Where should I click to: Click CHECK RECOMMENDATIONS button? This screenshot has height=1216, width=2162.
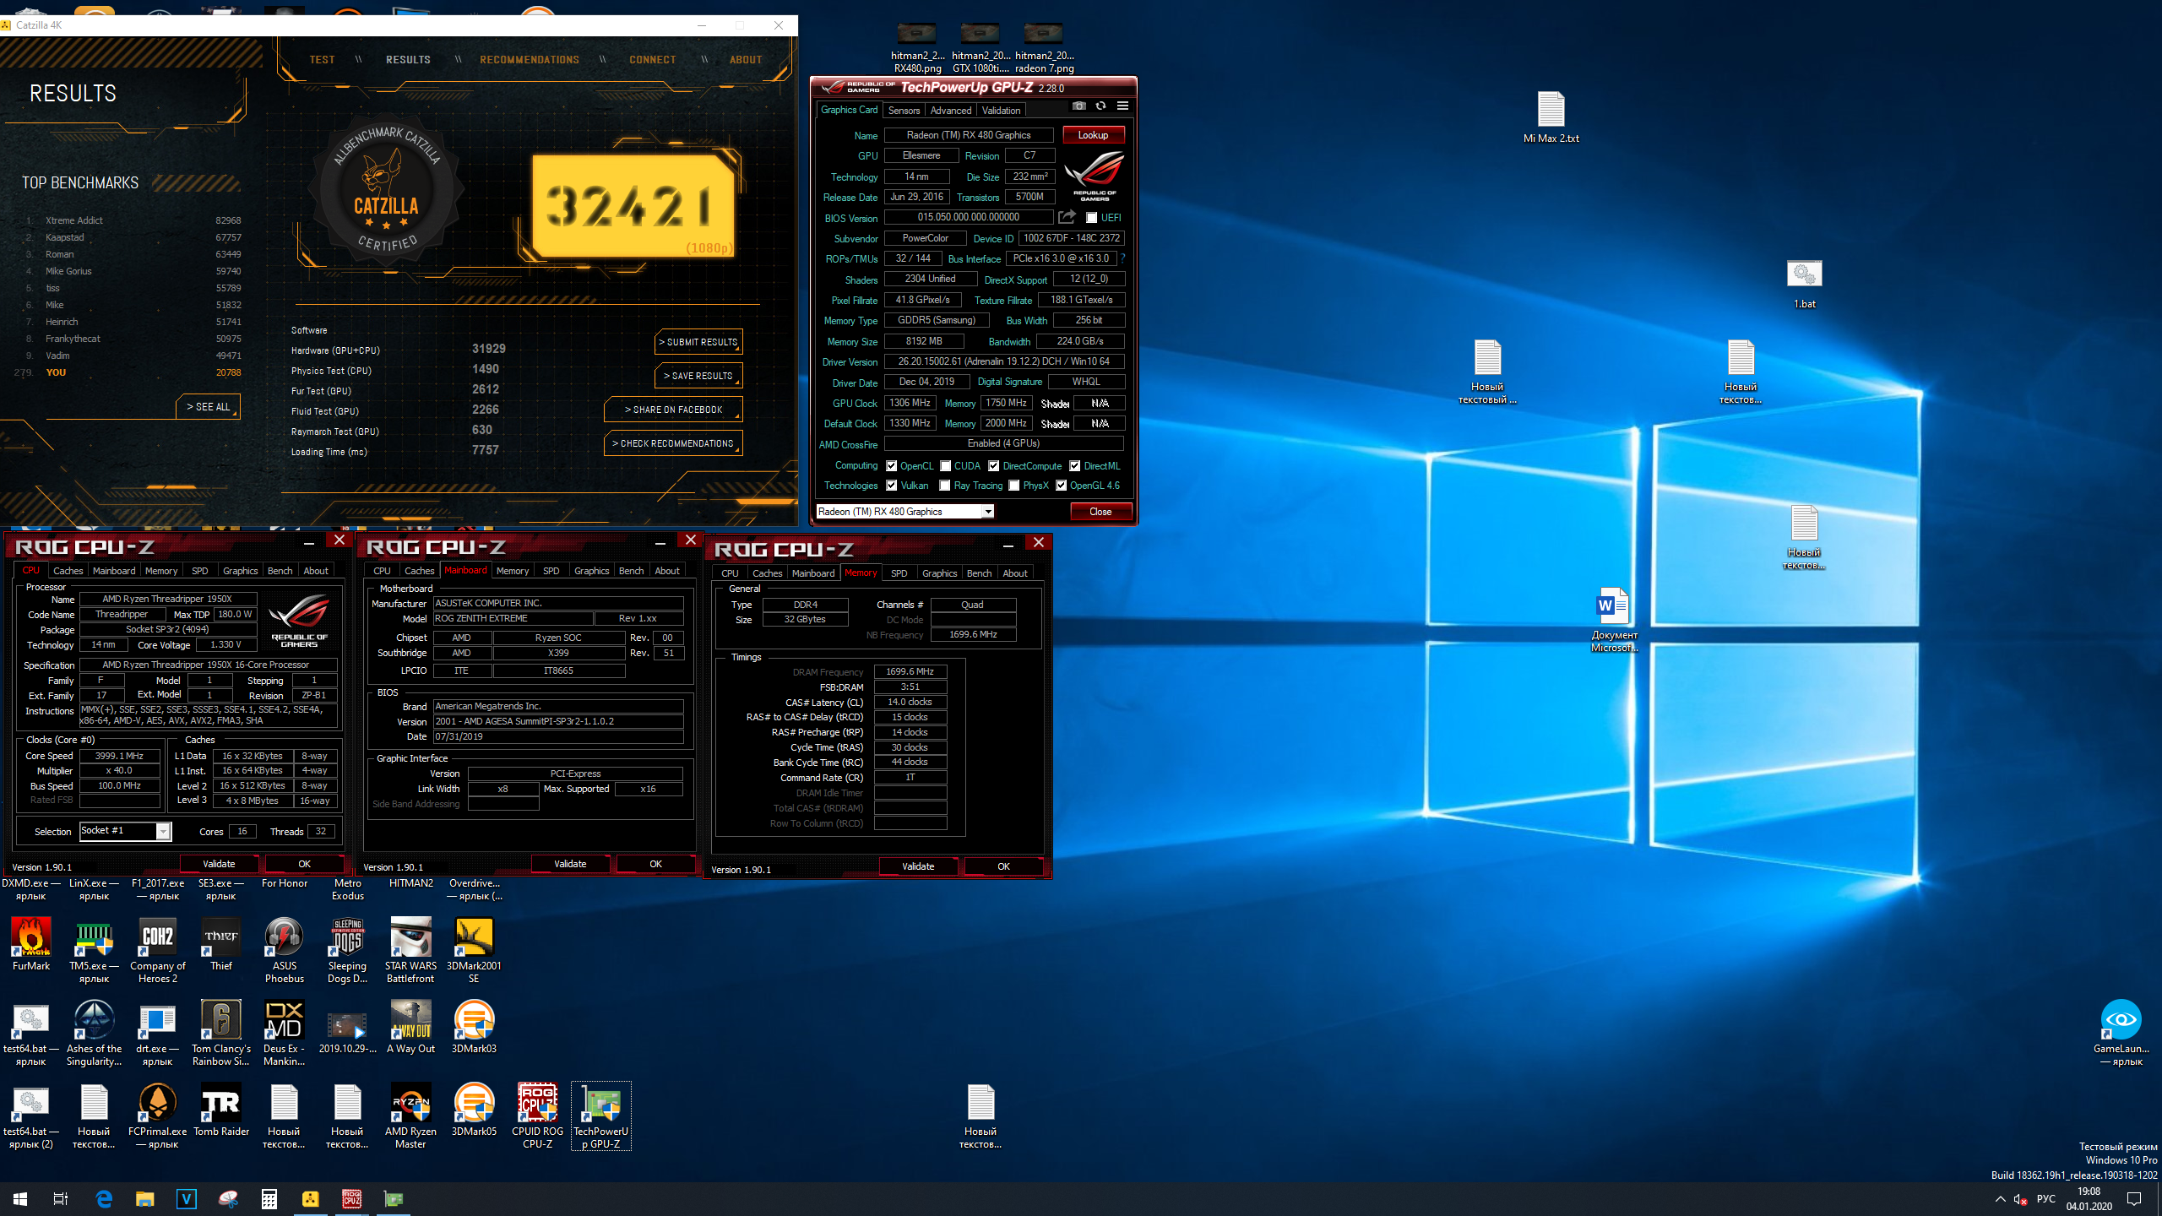[x=673, y=443]
